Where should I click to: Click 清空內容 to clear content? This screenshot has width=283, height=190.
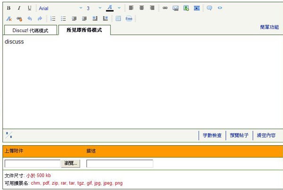[266, 135]
